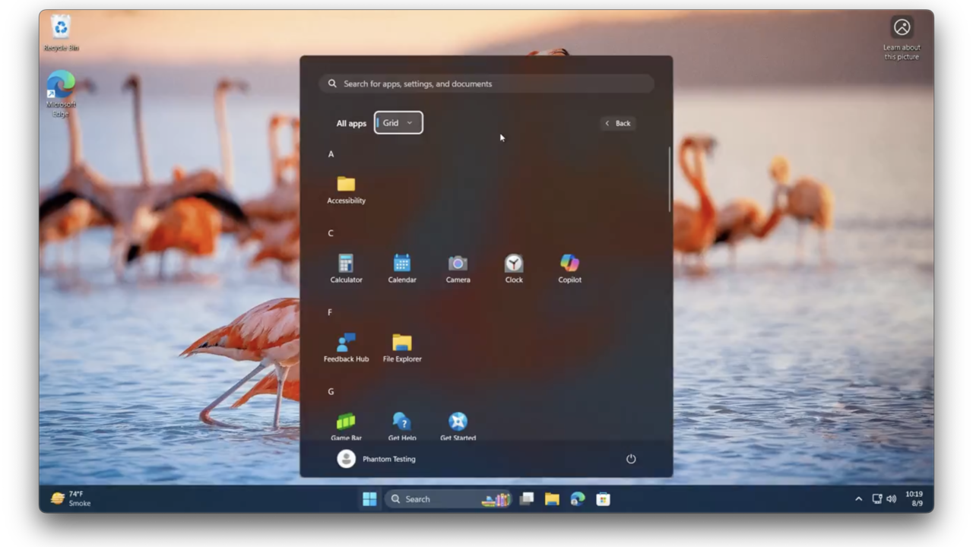The width and height of the screenshot is (973, 547).
Task: Expand the Accessibility folder
Action: point(346,189)
